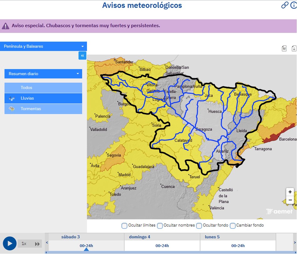Click the 1x playback speed indicator
Image resolution: width=297 pixels, height=254 pixels.
tap(24, 244)
